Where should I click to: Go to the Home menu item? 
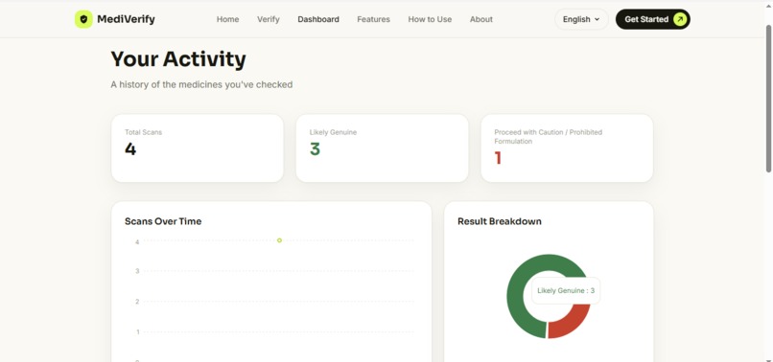pos(227,19)
